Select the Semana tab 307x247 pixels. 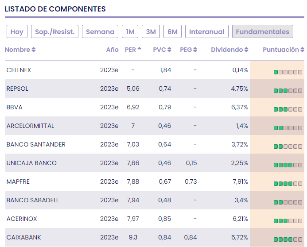coord(100,32)
